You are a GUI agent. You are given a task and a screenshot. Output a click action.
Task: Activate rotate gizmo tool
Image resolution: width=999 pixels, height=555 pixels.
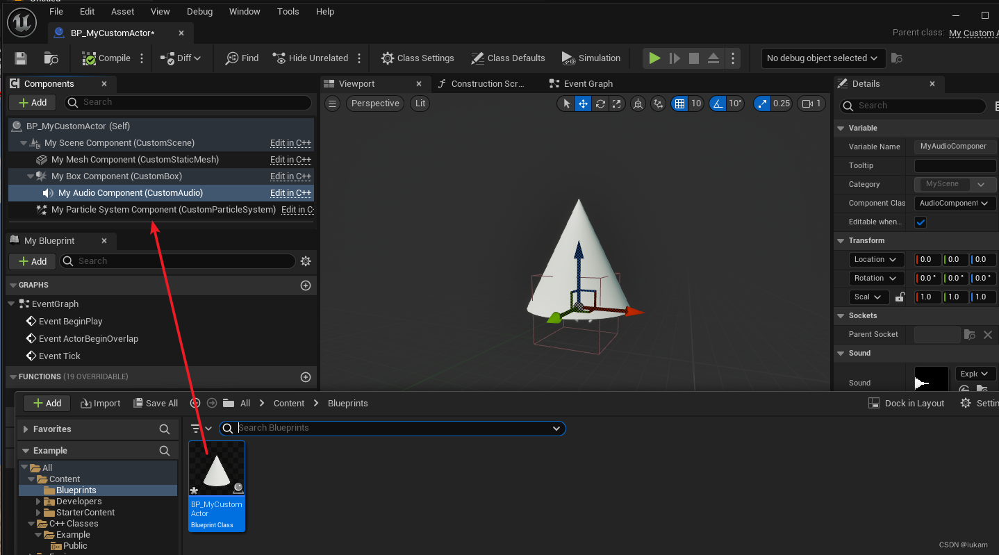click(x=600, y=103)
